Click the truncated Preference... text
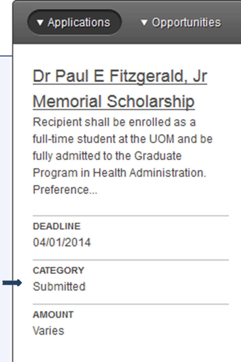Screen dimensions: 241x362 65,190
